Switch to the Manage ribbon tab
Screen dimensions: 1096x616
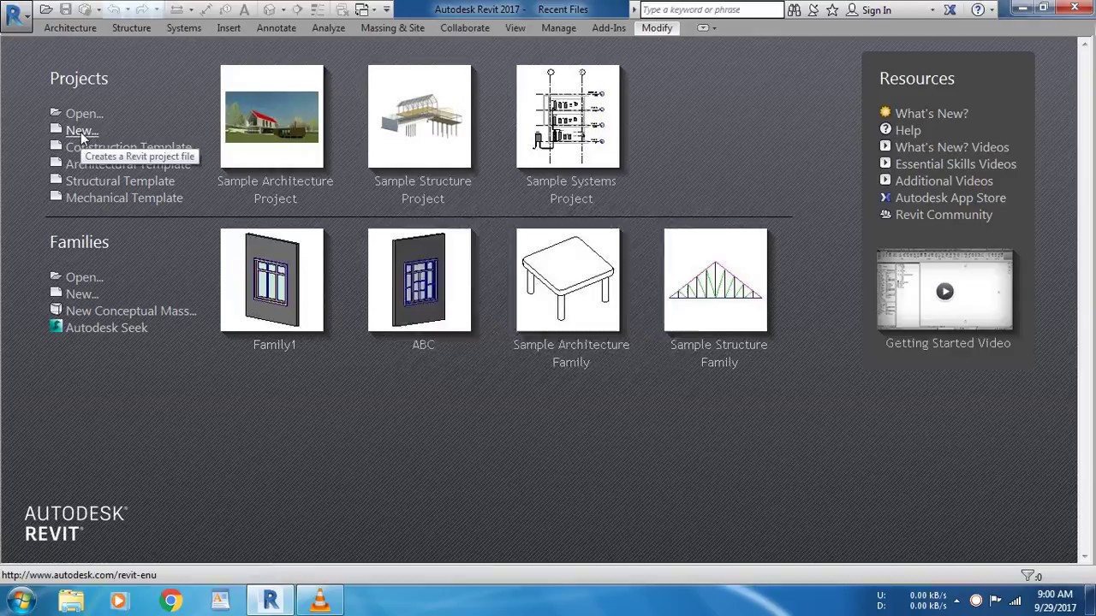coord(558,27)
